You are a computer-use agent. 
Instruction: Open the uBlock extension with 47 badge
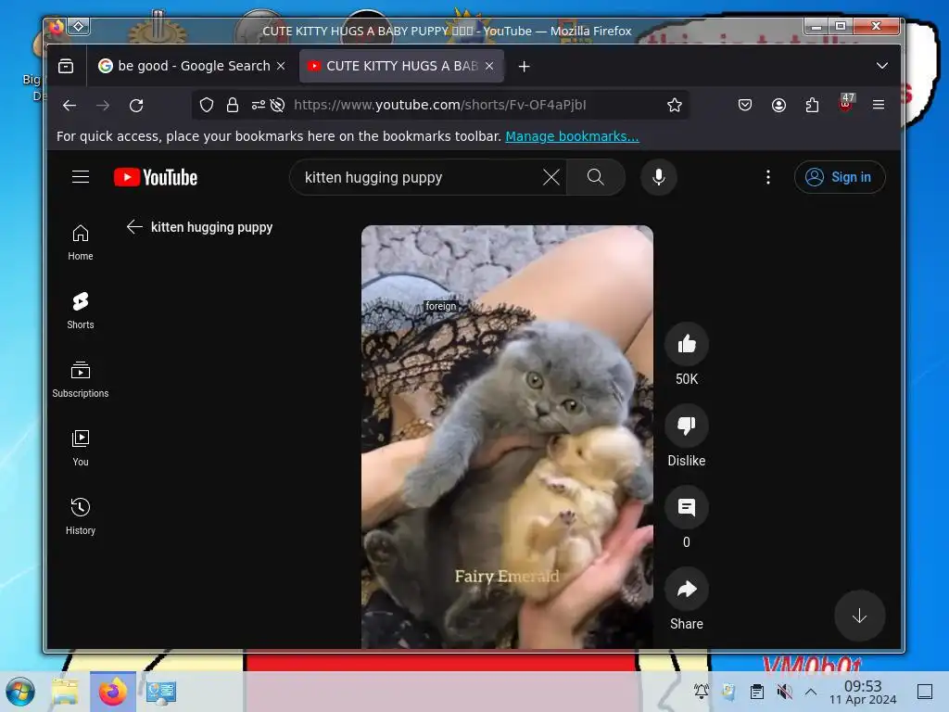tap(845, 104)
